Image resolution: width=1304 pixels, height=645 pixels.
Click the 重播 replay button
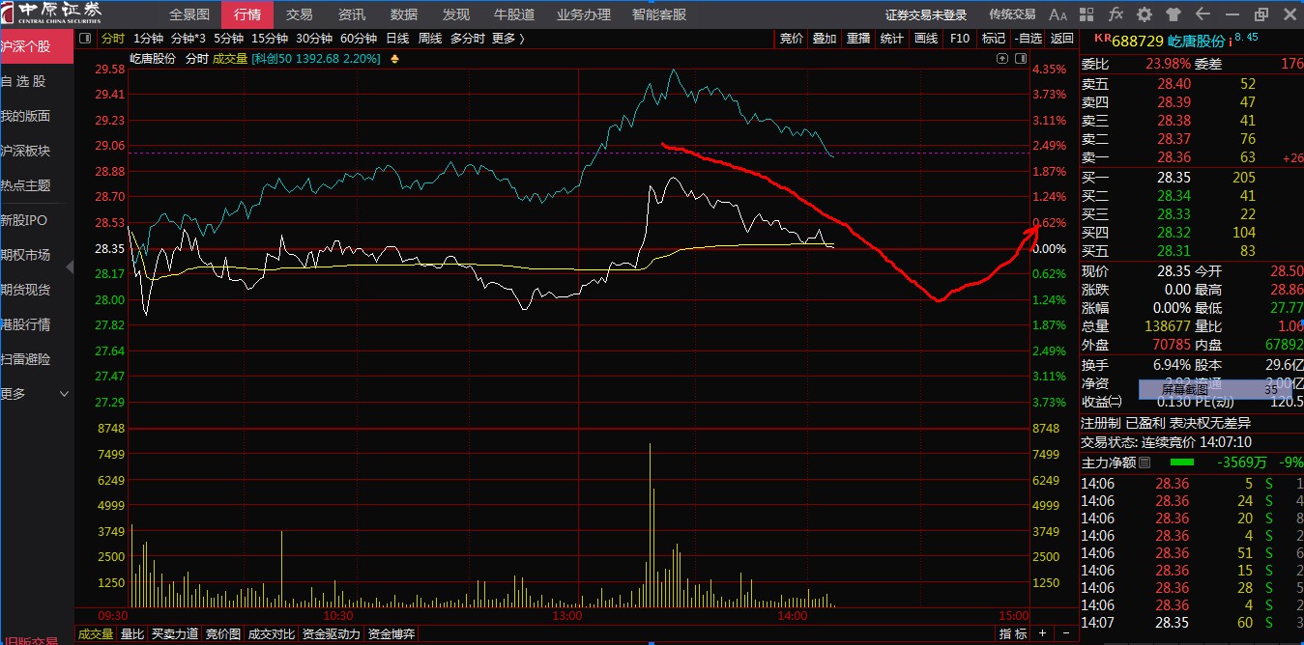pyautogui.click(x=858, y=39)
